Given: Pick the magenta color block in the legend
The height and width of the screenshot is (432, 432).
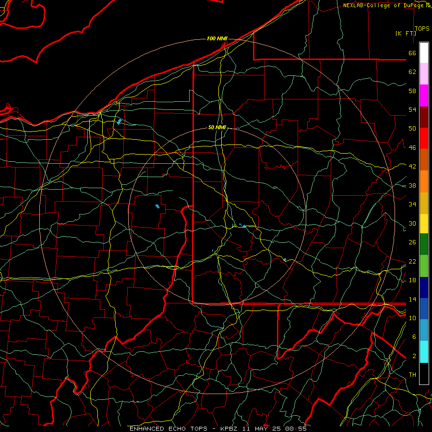Looking at the screenshot, I should [x=424, y=96].
